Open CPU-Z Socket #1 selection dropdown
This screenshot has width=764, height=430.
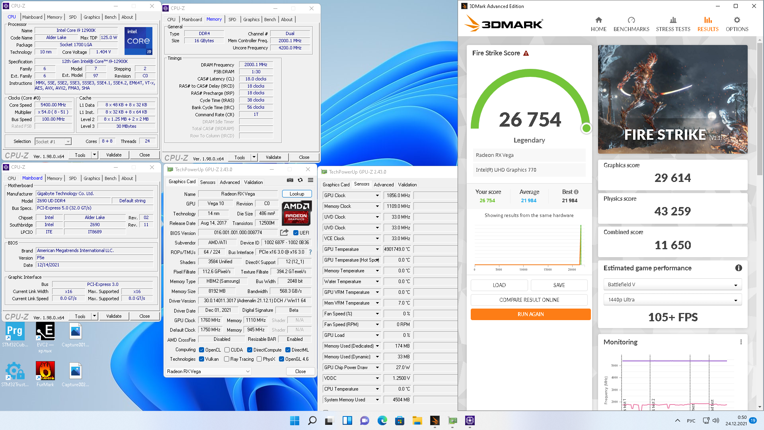[x=53, y=141]
